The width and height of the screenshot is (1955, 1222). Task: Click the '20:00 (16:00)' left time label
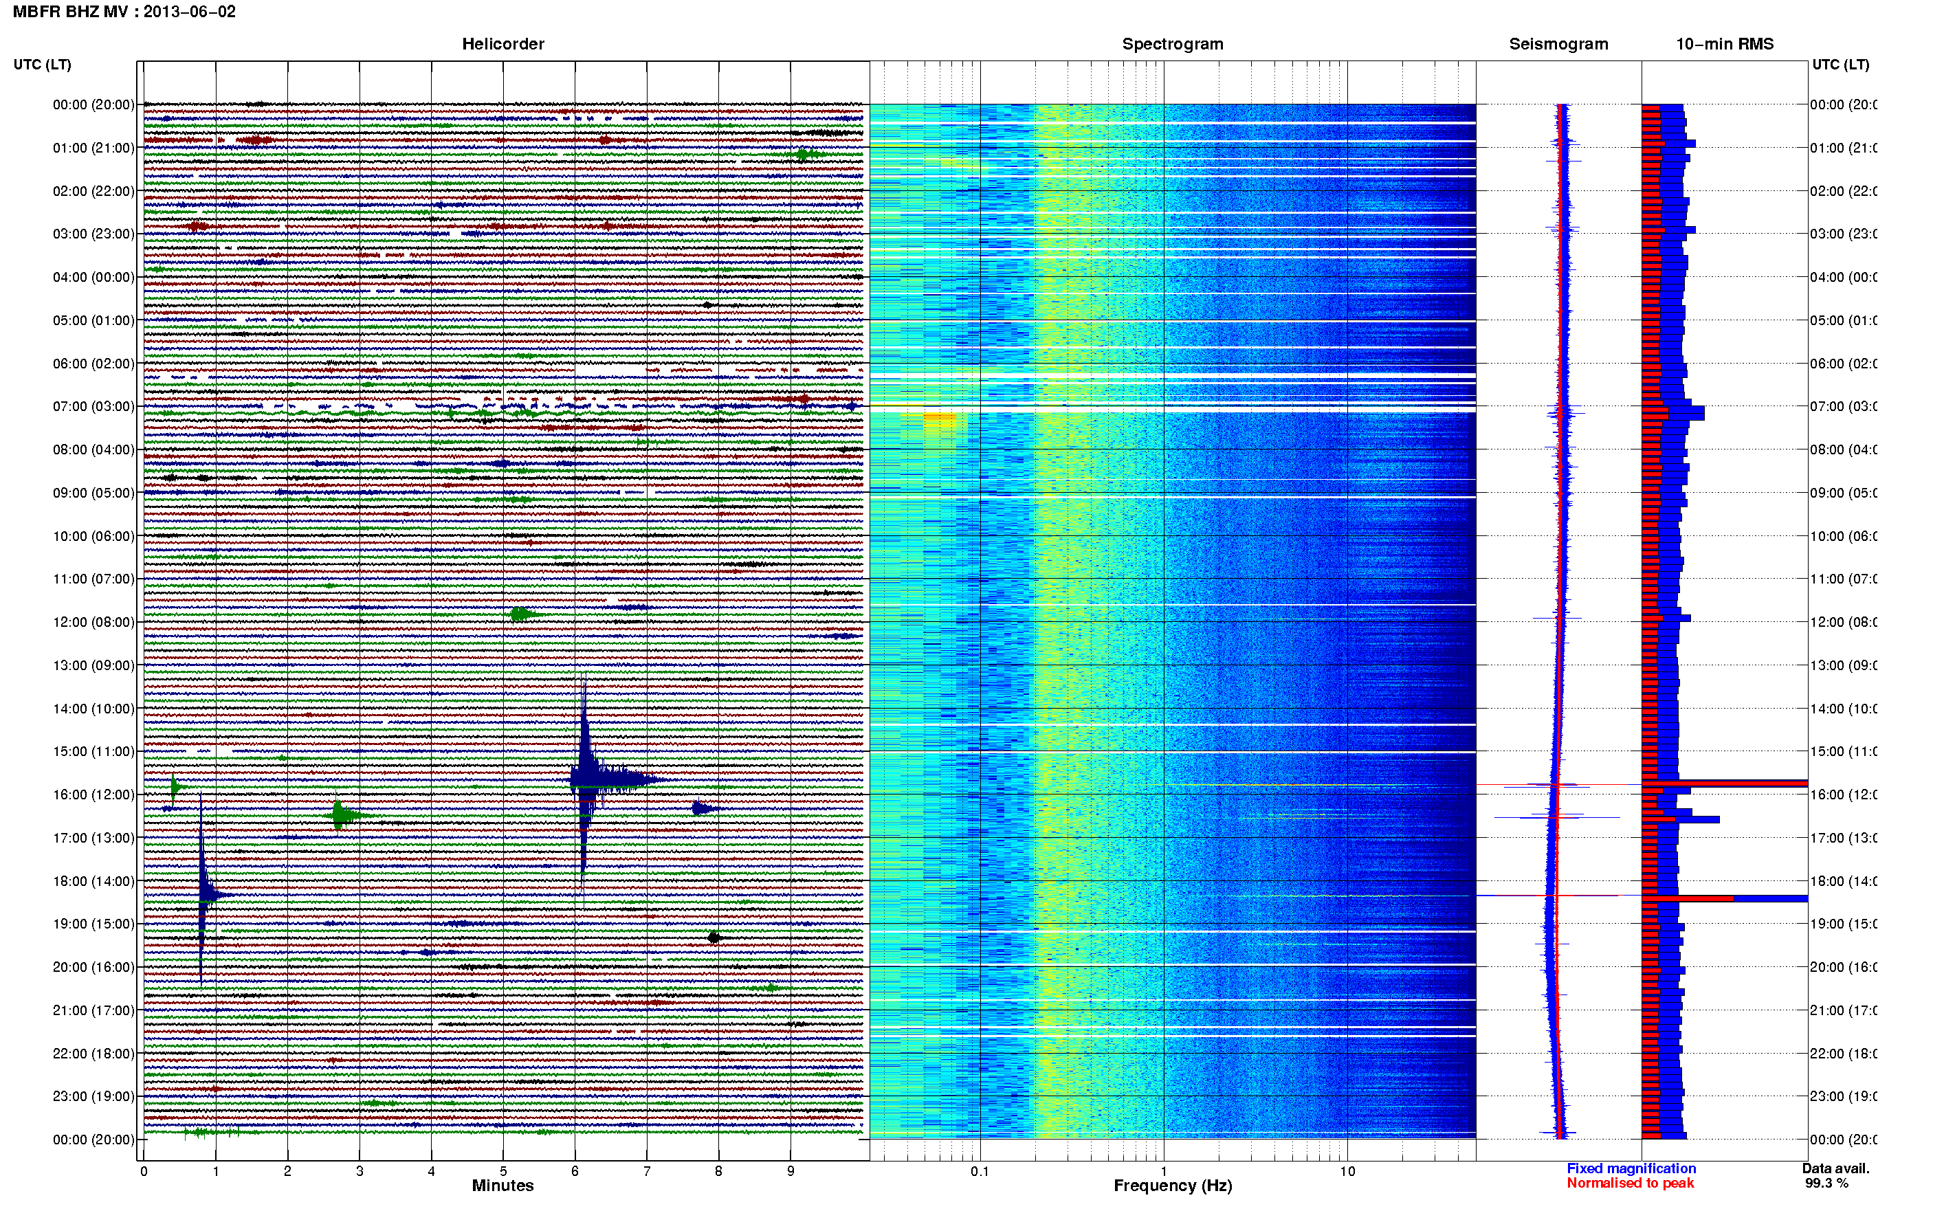coord(93,966)
